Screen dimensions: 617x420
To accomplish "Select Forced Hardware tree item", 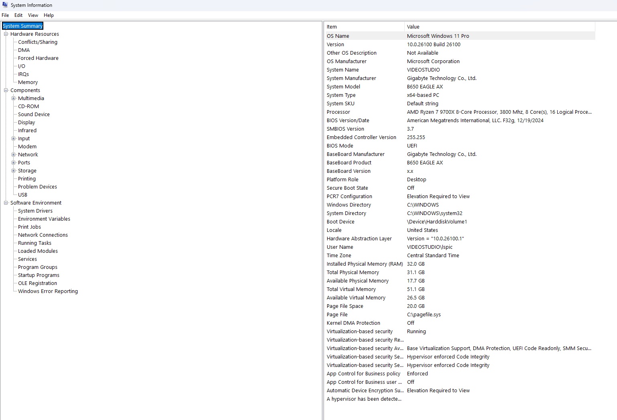I will pos(38,58).
